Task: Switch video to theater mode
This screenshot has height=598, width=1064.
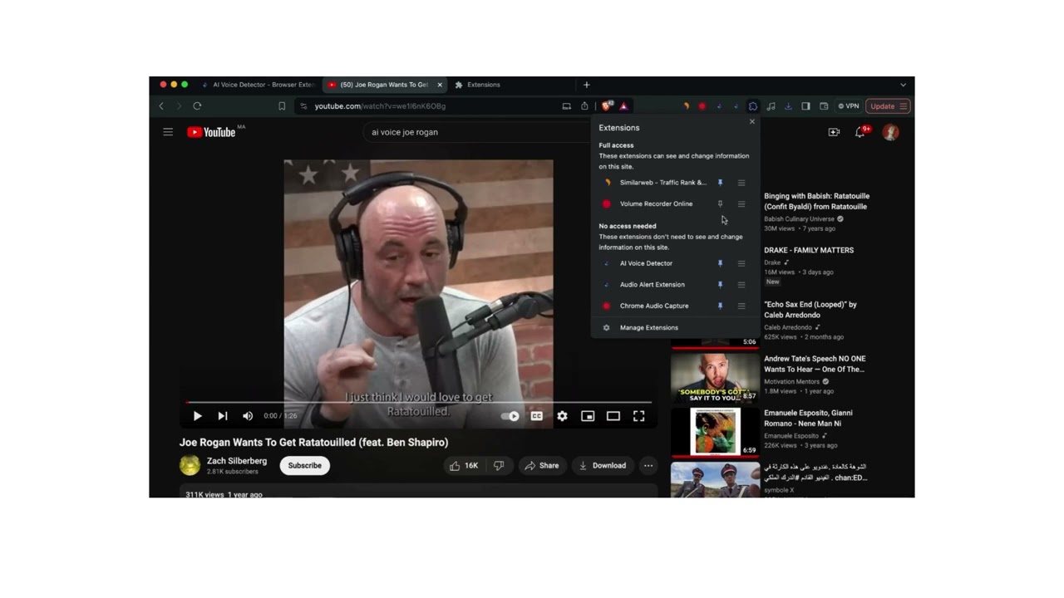Action: 613,416
